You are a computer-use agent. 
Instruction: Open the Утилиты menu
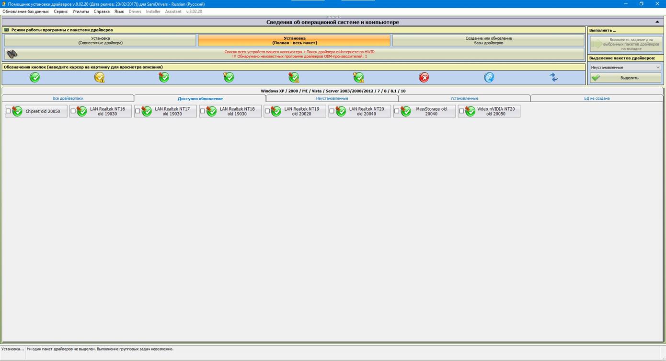point(80,12)
